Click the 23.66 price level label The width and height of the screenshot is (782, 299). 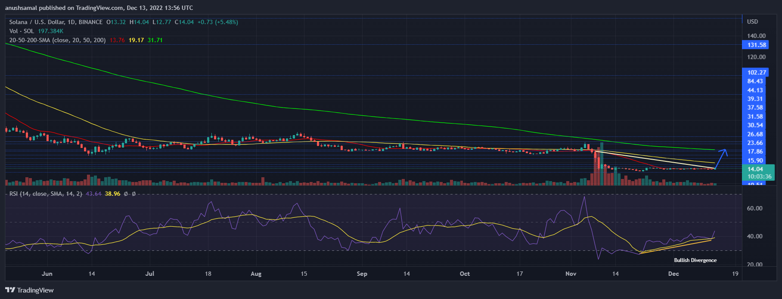pyautogui.click(x=755, y=143)
